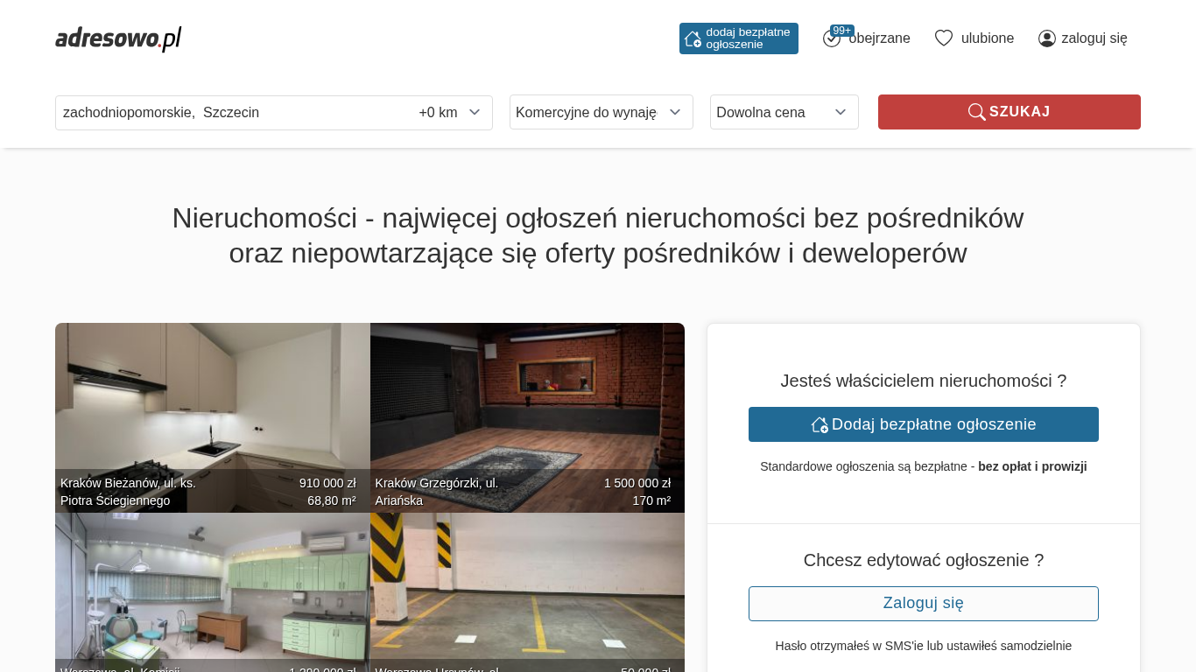This screenshot has width=1196, height=672.
Task: Click house icon in Dodaj bezpłatne ogłoszenie panel button
Action: [820, 424]
